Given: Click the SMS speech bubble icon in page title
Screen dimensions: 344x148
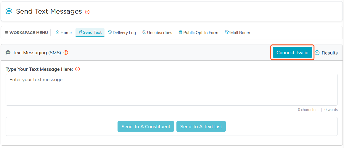Looking at the screenshot, I should [9, 11].
